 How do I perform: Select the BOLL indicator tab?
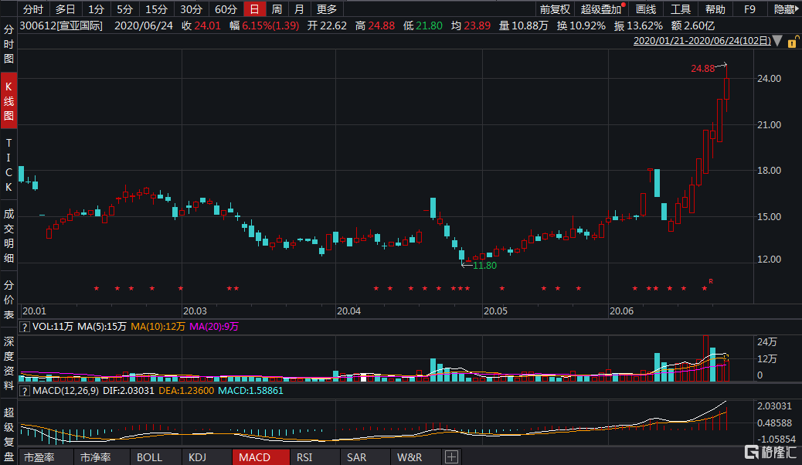149,457
